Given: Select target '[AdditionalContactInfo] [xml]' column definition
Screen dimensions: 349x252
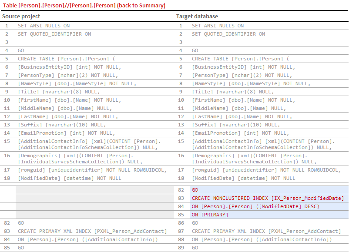Looking at the screenshot, I should (263, 144).
